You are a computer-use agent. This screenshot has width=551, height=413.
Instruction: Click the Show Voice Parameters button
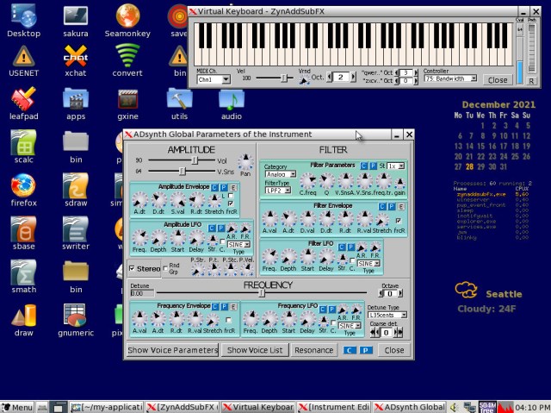[172, 350]
